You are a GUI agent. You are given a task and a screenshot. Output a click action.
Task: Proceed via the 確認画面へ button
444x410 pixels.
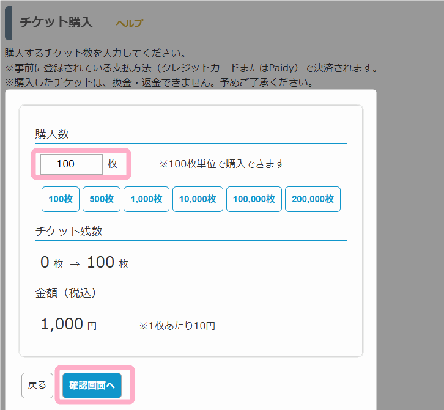(x=92, y=385)
